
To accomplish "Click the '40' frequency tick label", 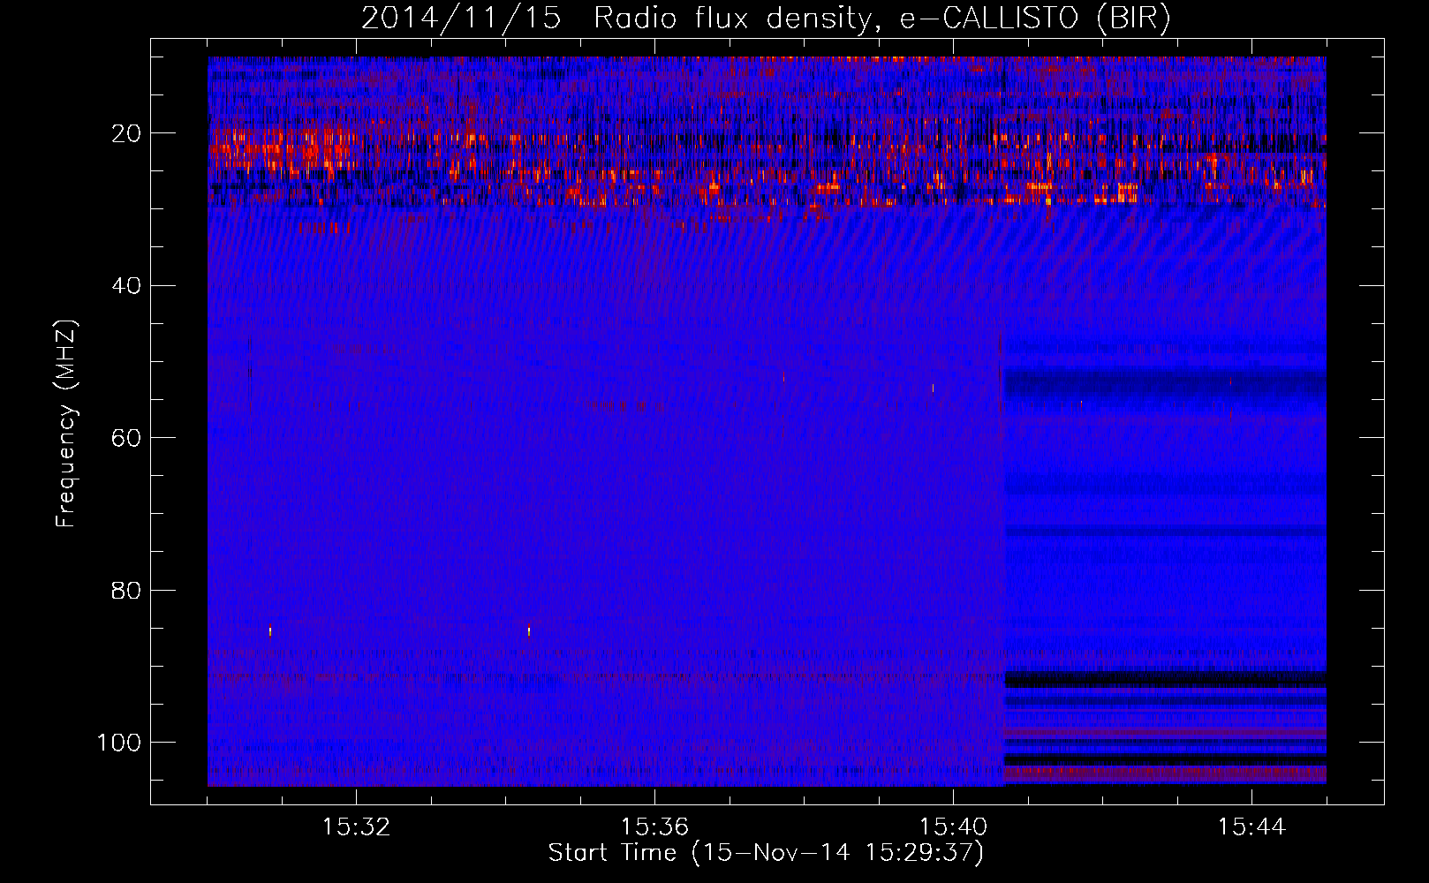I will (127, 286).
